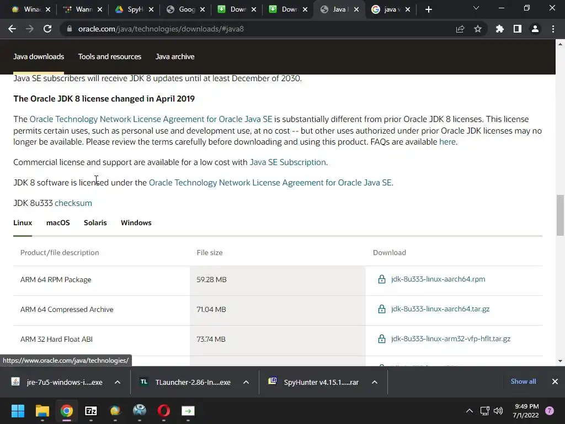Click the address bar URL field
Viewport: 565px width, 424px height.
pyautogui.click(x=259, y=29)
